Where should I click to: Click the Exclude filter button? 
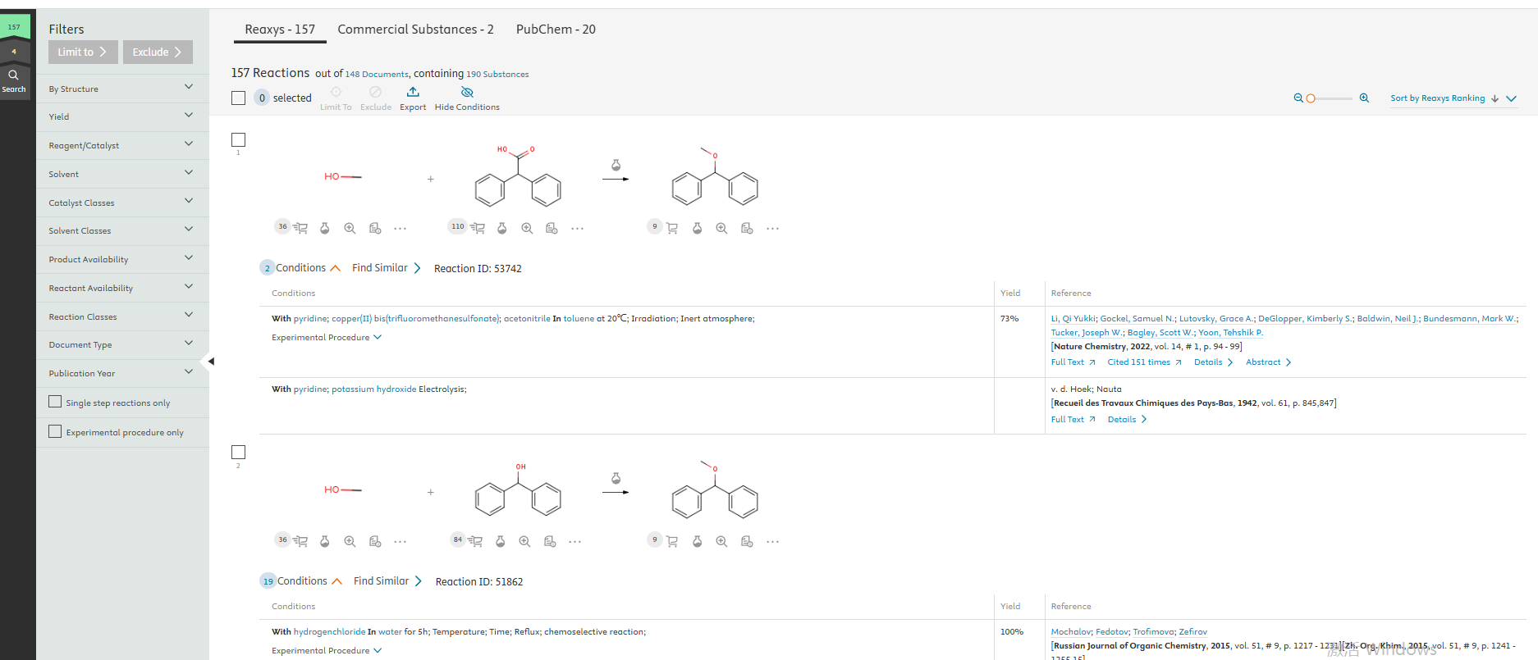point(158,52)
